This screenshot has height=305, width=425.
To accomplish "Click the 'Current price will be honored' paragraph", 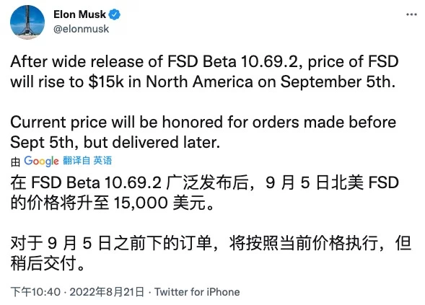I will coord(203,132).
